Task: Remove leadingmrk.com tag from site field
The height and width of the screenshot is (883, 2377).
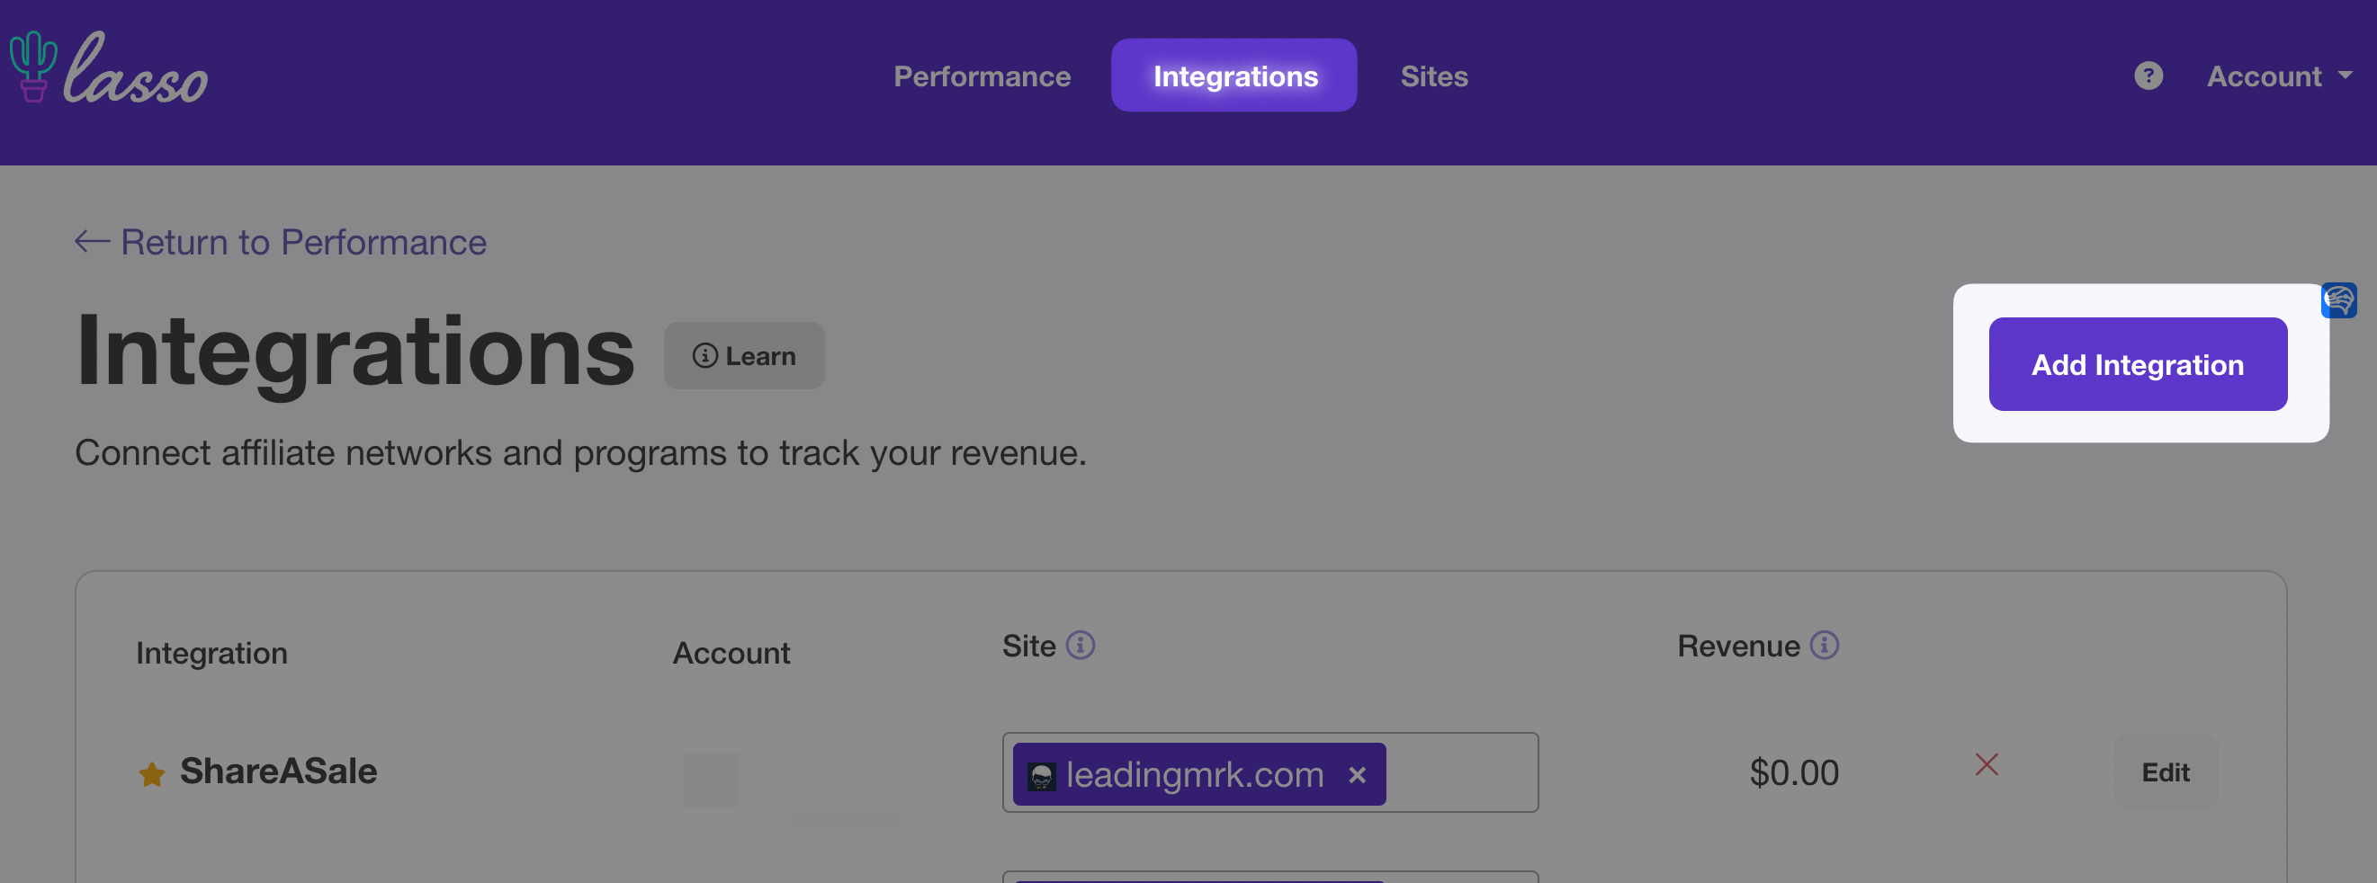Action: (x=1357, y=775)
